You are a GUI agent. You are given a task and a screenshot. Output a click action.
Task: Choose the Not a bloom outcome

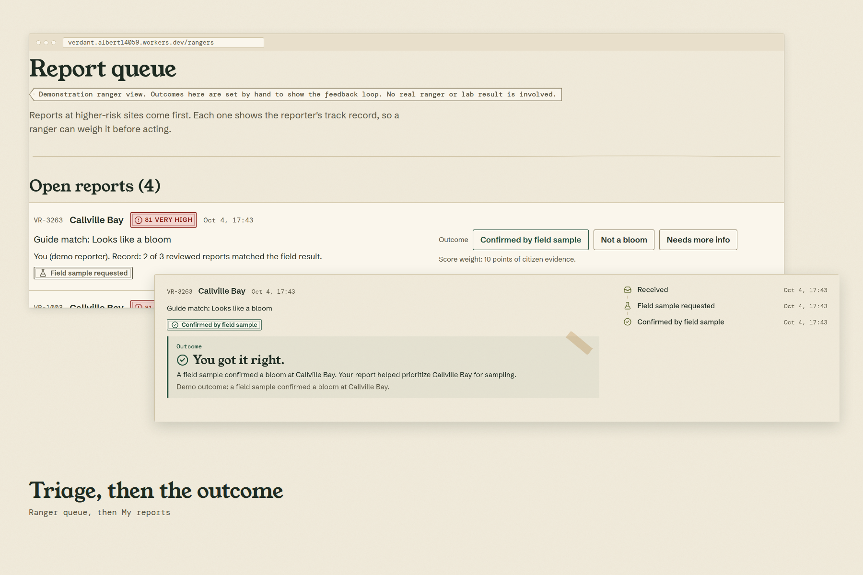[624, 240]
